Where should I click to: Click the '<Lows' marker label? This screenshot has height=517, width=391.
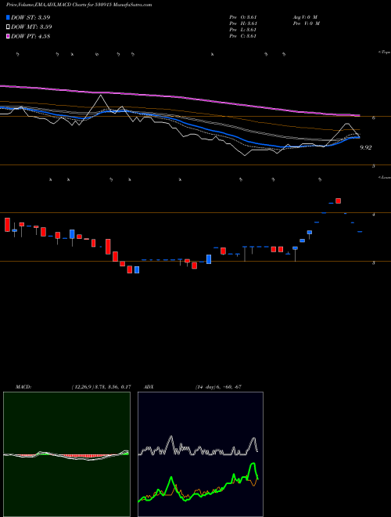[385, 177]
